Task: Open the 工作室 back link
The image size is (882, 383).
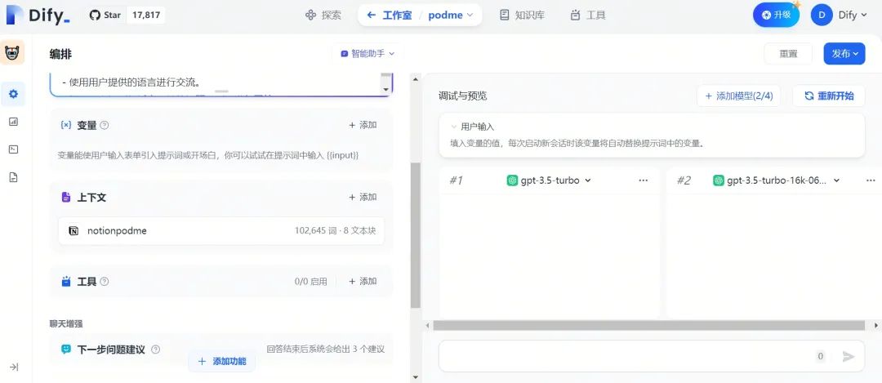Action: click(390, 16)
